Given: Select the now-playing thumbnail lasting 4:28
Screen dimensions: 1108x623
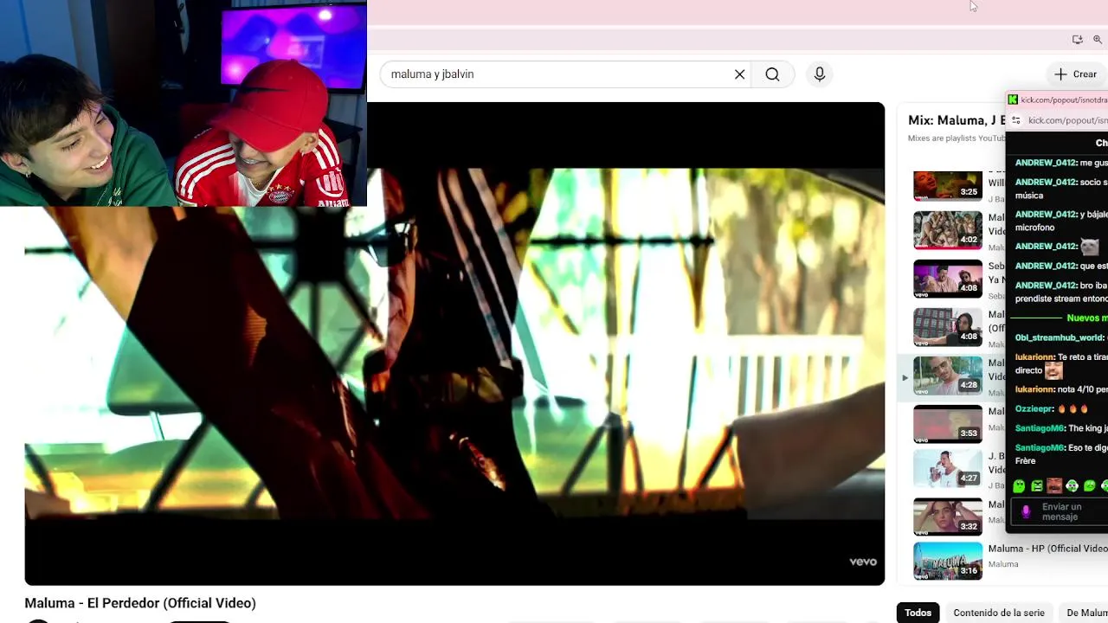Looking at the screenshot, I should (948, 376).
